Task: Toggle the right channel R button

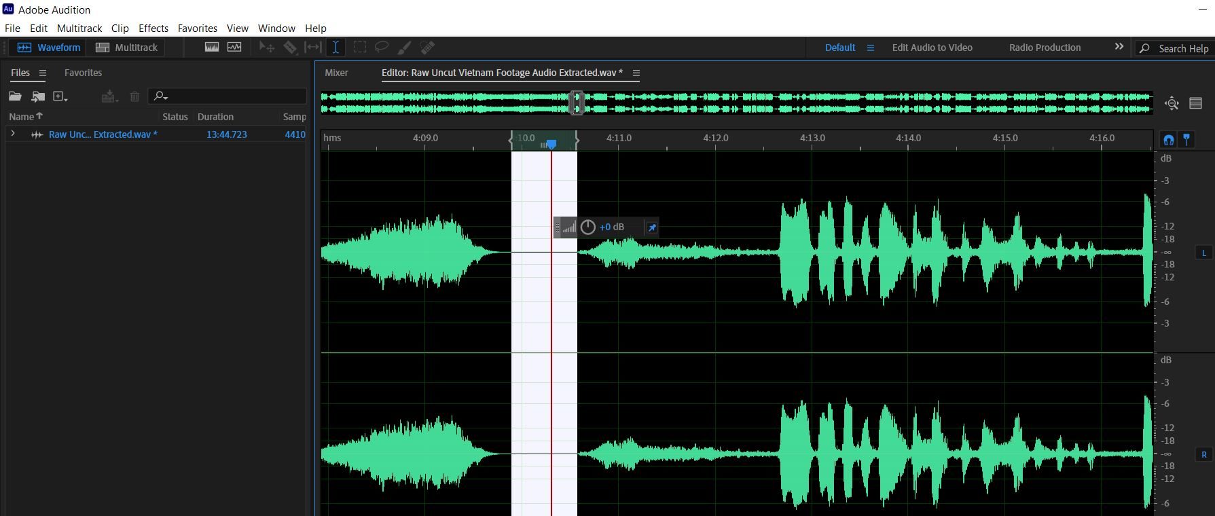Action: click(x=1204, y=455)
